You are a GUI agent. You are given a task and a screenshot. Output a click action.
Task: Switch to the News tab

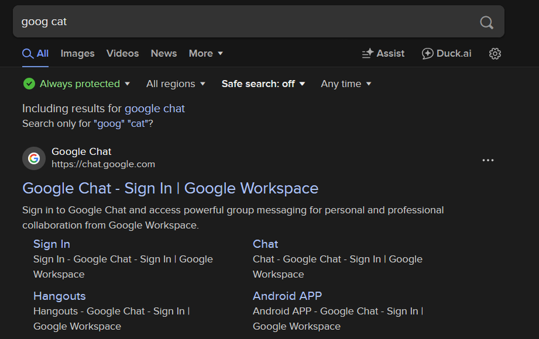point(163,54)
